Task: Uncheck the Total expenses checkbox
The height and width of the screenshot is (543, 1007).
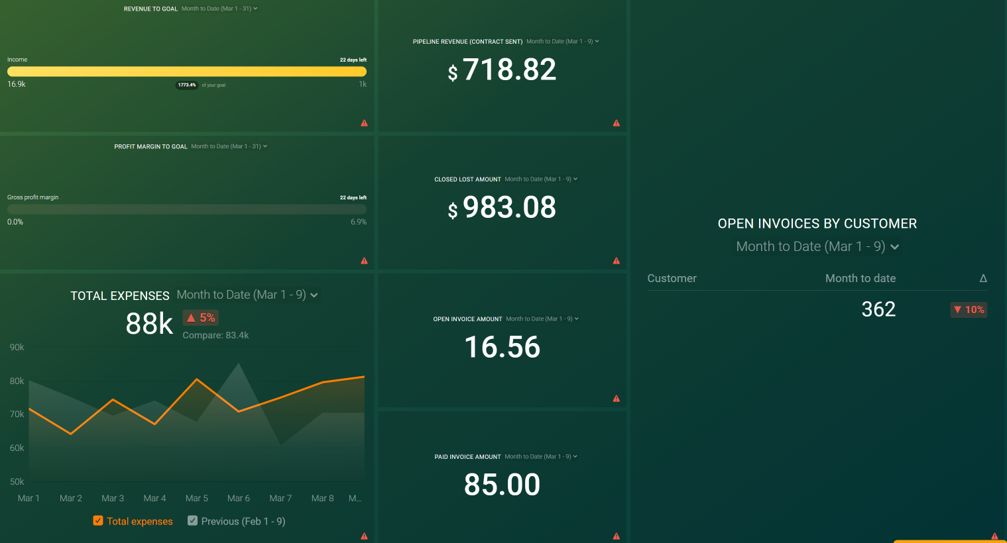Action: 98,521
